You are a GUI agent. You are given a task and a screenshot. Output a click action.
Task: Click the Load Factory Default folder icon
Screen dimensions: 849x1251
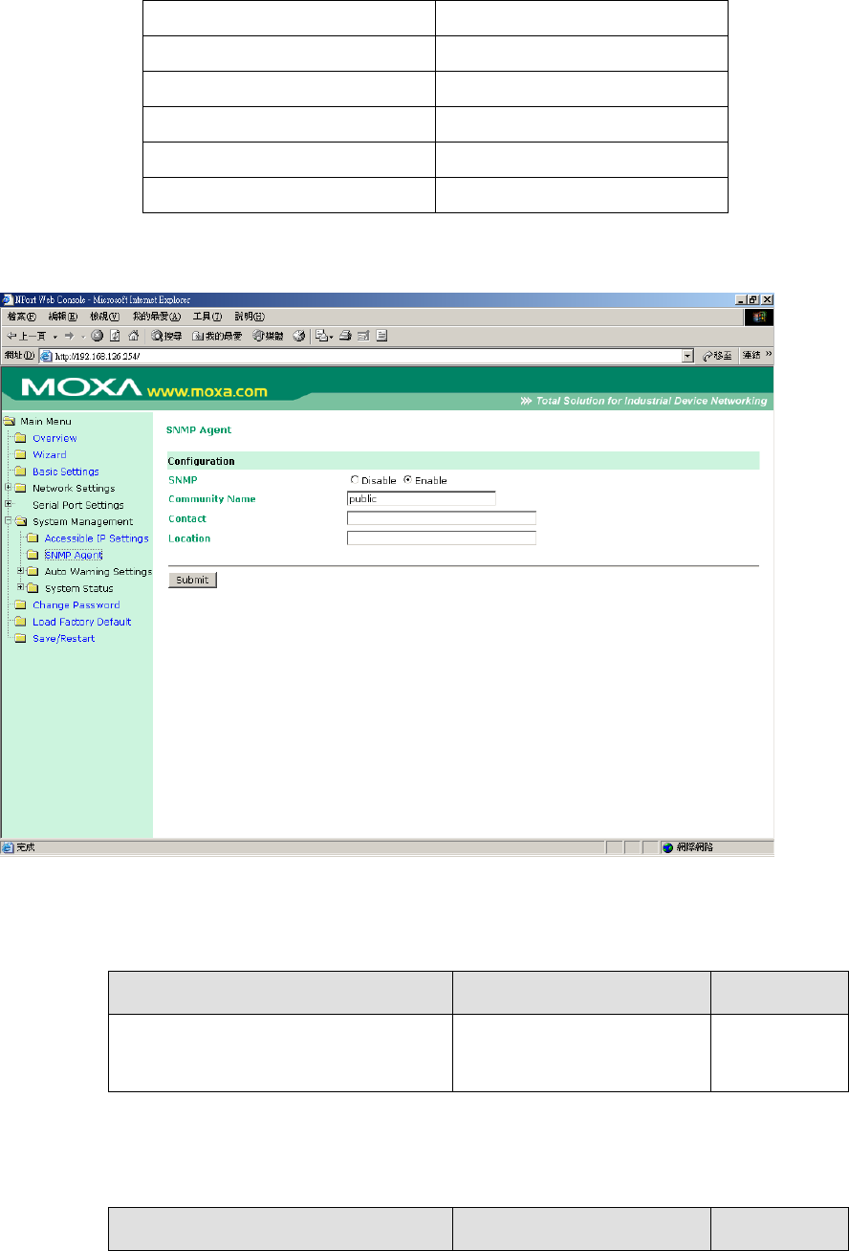pyautogui.click(x=20, y=622)
